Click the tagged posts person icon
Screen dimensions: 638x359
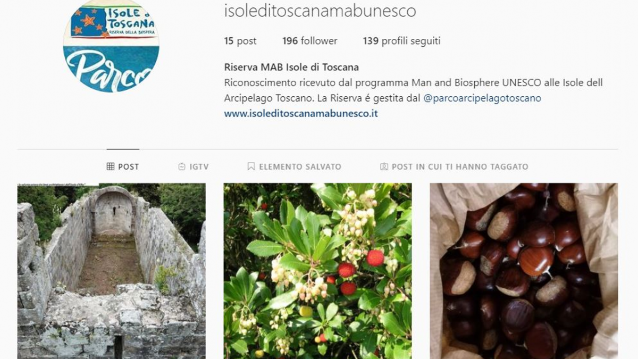pos(384,166)
